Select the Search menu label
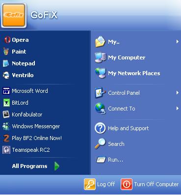The width and height of the screenshot is (181, 195). 116,144
